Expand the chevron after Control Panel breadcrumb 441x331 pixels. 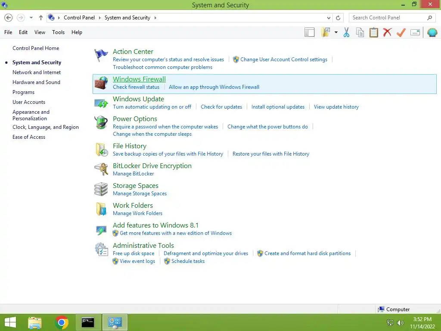click(99, 18)
